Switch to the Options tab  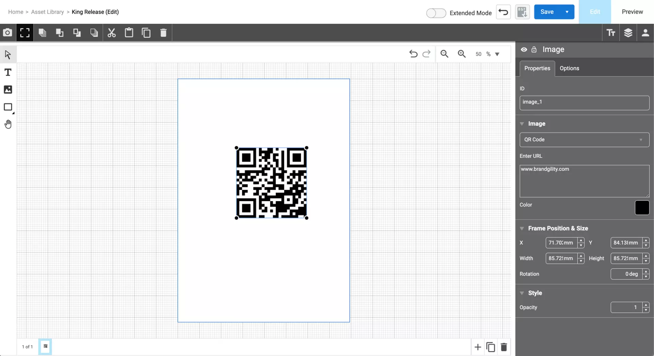point(569,69)
